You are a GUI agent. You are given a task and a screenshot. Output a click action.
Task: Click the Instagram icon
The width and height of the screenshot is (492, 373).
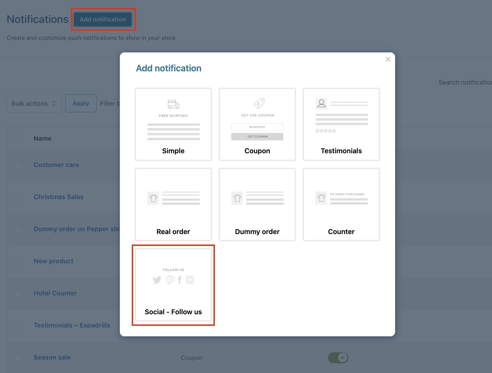[x=190, y=280]
